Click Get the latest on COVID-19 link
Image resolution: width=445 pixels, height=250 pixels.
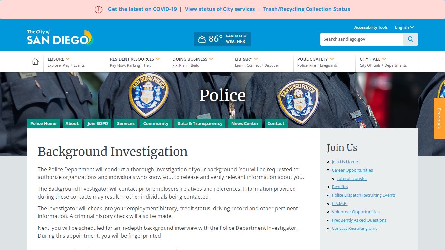click(142, 9)
